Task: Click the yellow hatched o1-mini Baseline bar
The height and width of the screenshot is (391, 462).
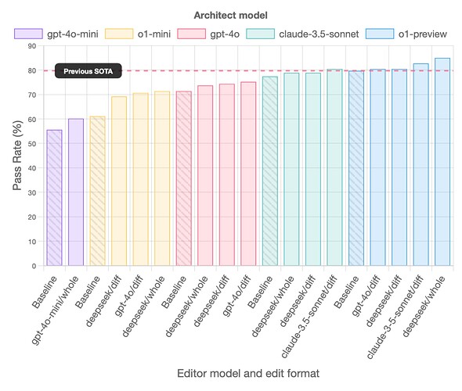Action: click(x=98, y=192)
